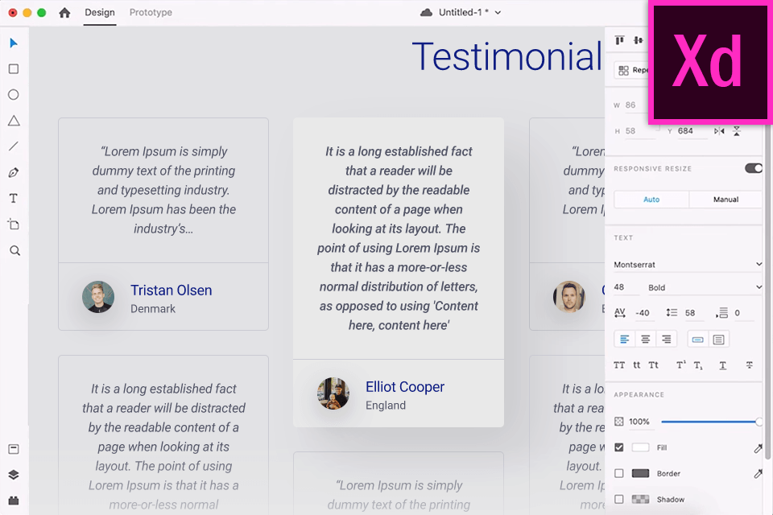Open the Layers panel icon
Viewport: 773px width, 515px height.
pos(14,475)
